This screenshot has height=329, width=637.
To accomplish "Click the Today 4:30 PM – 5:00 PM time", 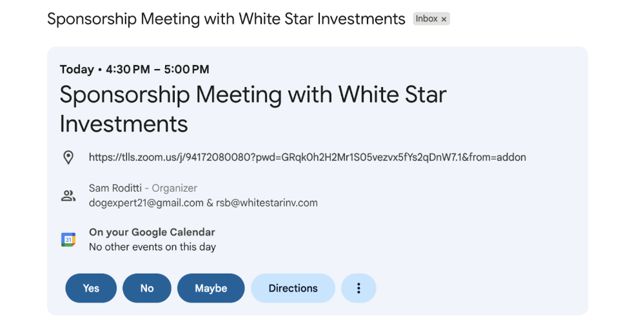I will 134,70.
